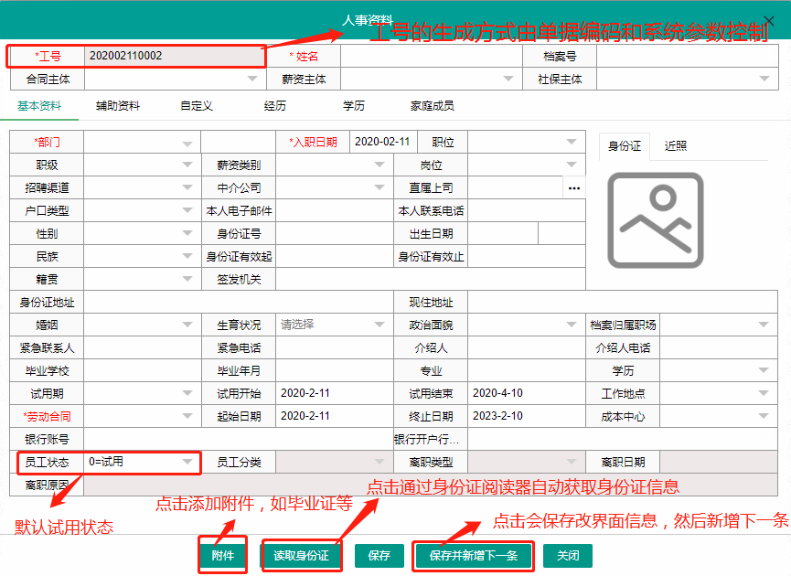Click the ID photo placeholder image
Viewport: 791px width, 576px height.
655,219
